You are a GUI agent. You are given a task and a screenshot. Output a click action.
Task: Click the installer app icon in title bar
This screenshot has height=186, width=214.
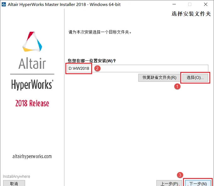pos(3,4)
